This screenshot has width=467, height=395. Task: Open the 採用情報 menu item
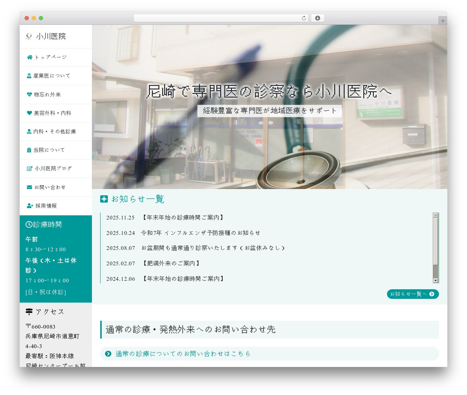56,206
